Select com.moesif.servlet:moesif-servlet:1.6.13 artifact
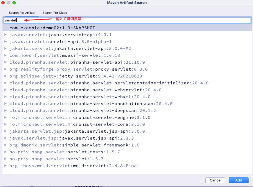253x187 pixels. [x=65, y=55]
